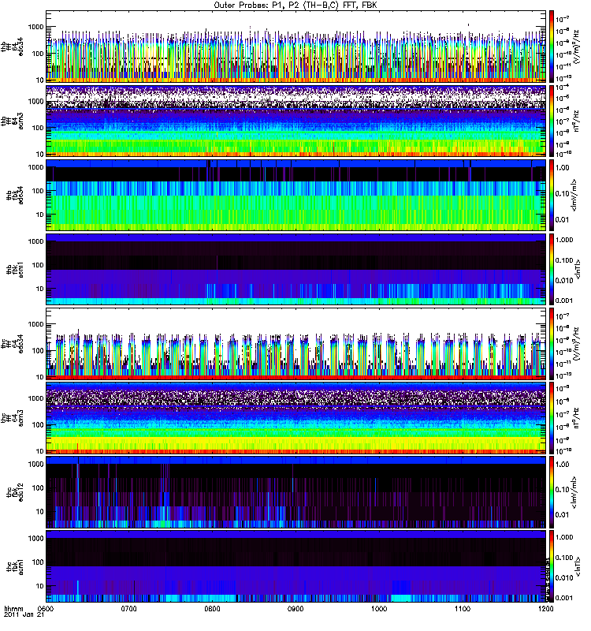Viewport: 591px width, 631px height.
Task: Click the thc fft scm3 spectrogram panel
Action: click(296, 417)
